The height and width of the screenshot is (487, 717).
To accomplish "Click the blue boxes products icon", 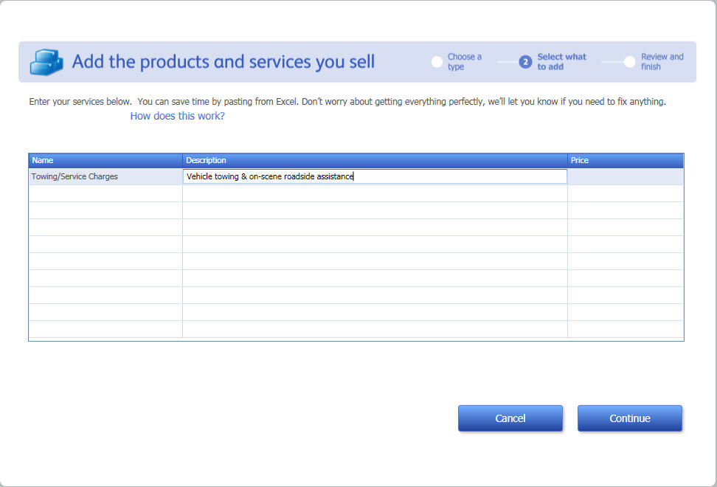I will pos(46,62).
